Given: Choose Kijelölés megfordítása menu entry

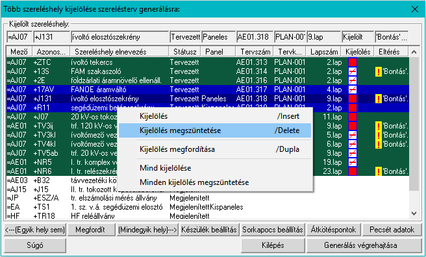Looking at the screenshot, I should click(x=215, y=149).
